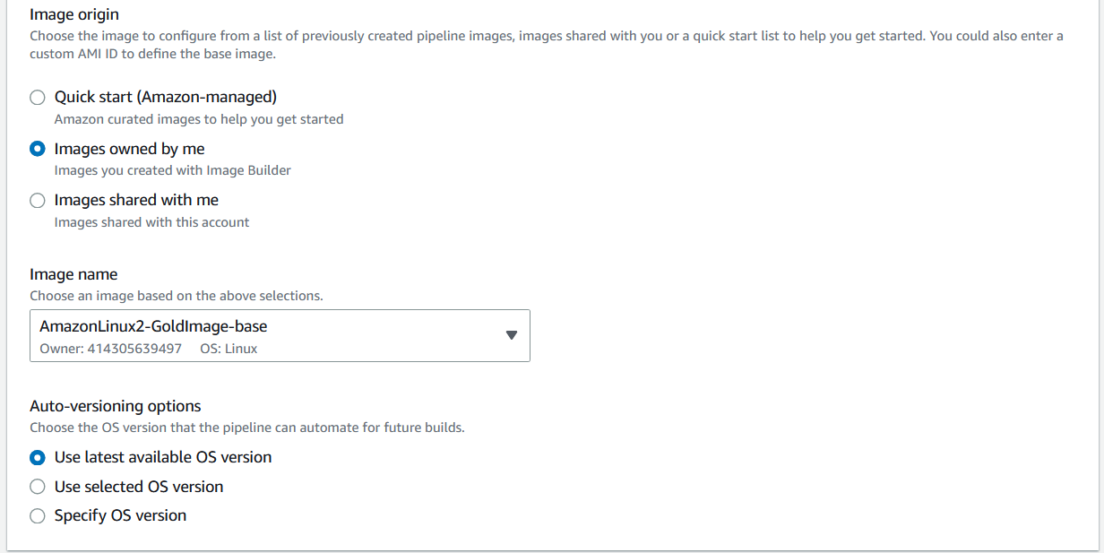Select the Images owned by me radio button

pos(37,149)
